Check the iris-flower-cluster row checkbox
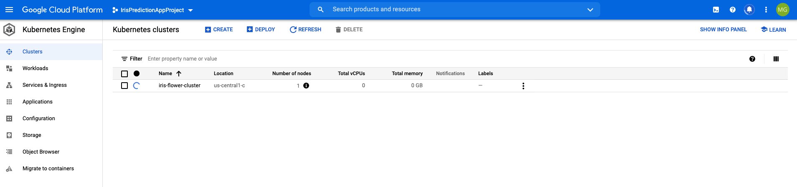The image size is (797, 187). [124, 86]
